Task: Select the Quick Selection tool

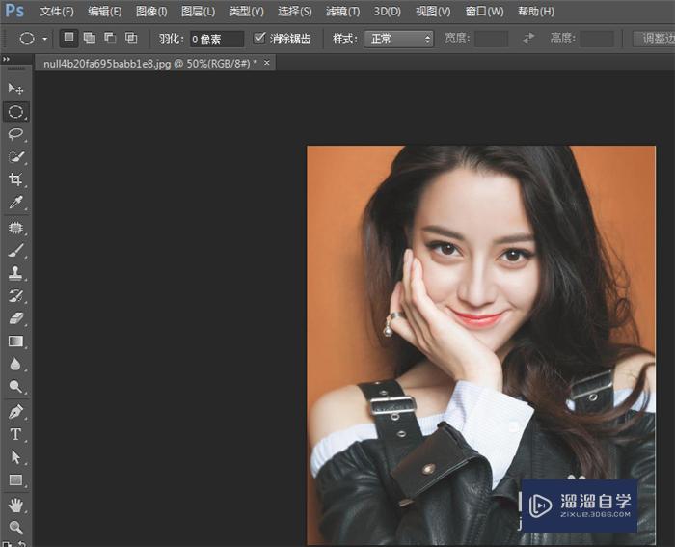Action: tap(15, 157)
